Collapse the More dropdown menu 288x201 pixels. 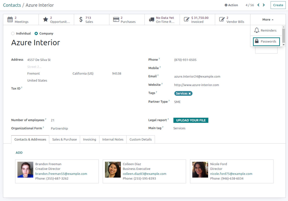click(268, 20)
